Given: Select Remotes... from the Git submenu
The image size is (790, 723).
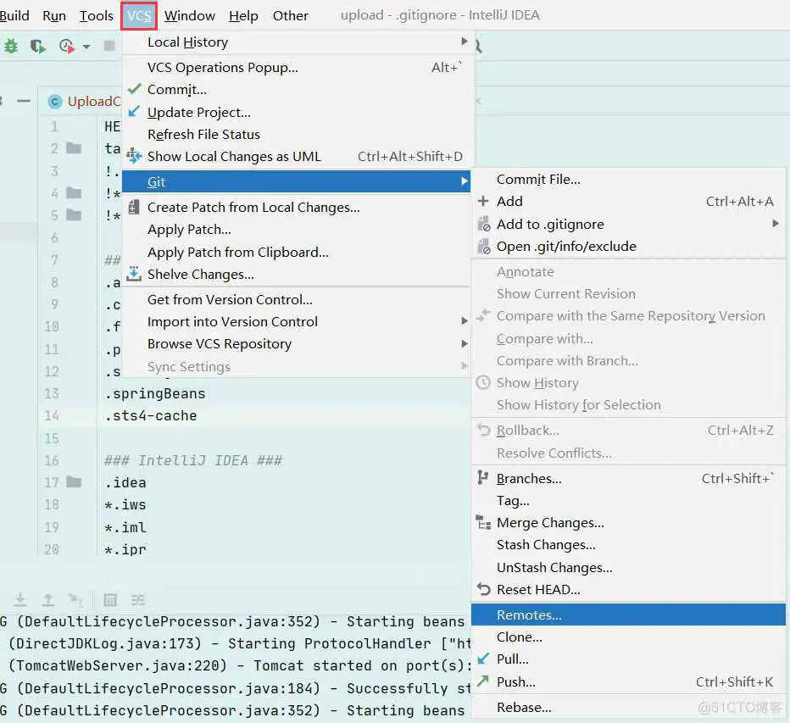Looking at the screenshot, I should pos(529,615).
